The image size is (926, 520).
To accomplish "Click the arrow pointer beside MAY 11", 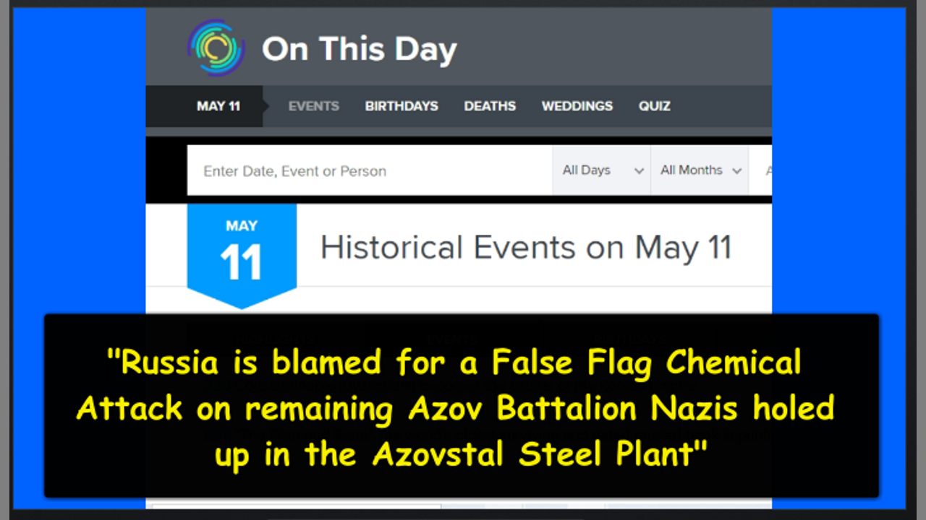I will tap(266, 106).
